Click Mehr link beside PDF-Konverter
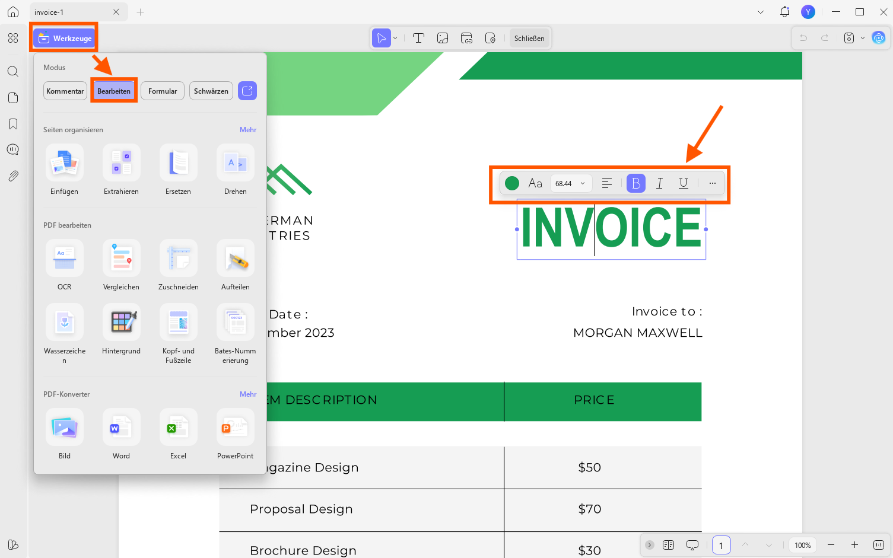This screenshot has height=558, width=893. (248, 394)
